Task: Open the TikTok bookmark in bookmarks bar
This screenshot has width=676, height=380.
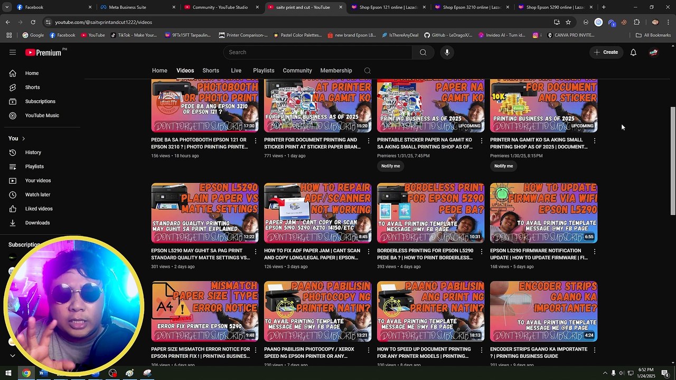Action: point(134,35)
